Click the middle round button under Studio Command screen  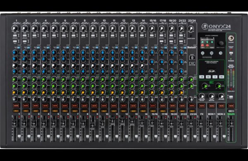tap(212, 53)
